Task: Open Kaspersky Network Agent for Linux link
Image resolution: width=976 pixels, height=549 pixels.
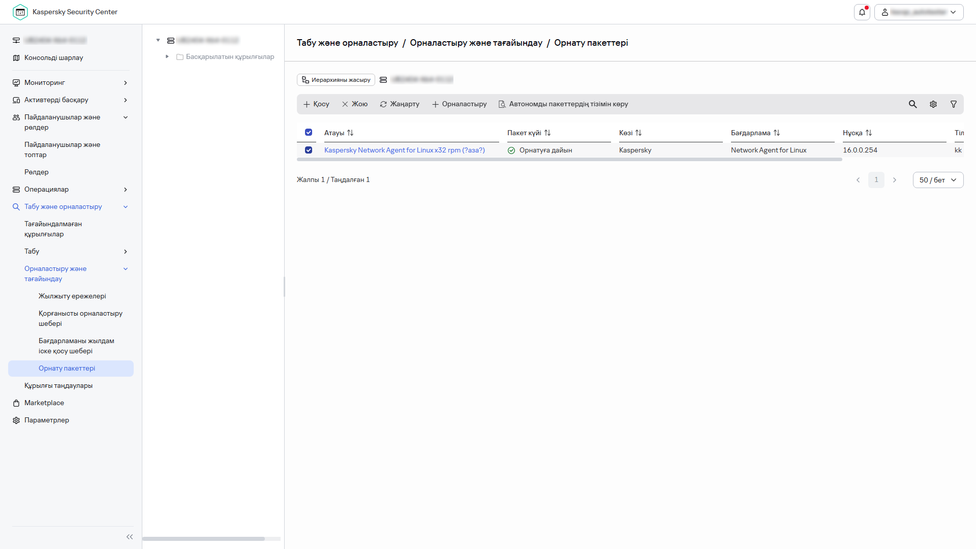Action: pos(404,150)
